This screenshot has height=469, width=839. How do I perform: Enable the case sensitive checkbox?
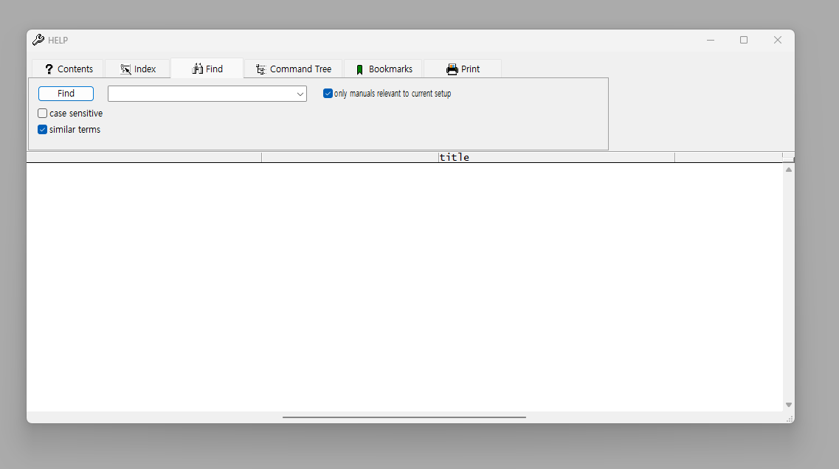(43, 114)
